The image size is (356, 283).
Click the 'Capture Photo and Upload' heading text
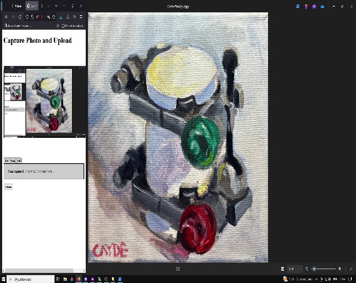coord(38,41)
